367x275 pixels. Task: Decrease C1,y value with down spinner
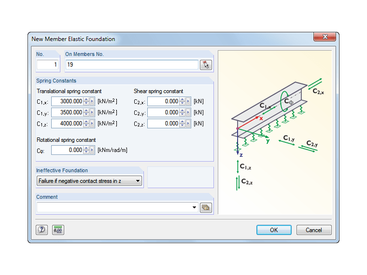point(86,115)
